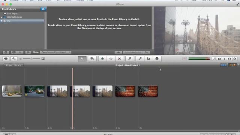Expand the MACINTOSH H disclosure triangle
Screen dimensions: 240x135
[x=1, y=17]
